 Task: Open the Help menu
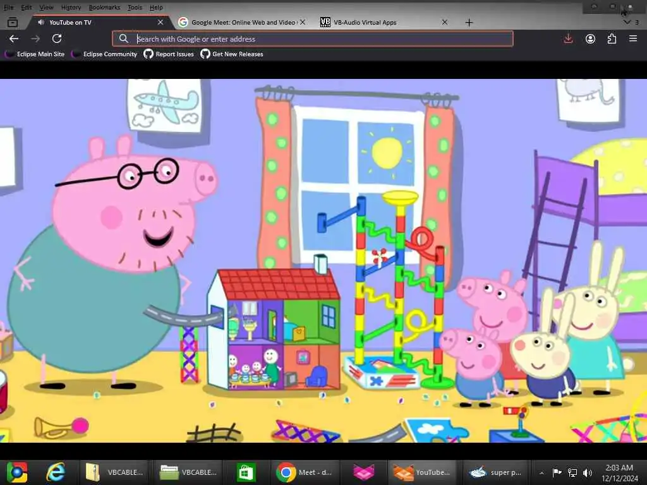156,7
